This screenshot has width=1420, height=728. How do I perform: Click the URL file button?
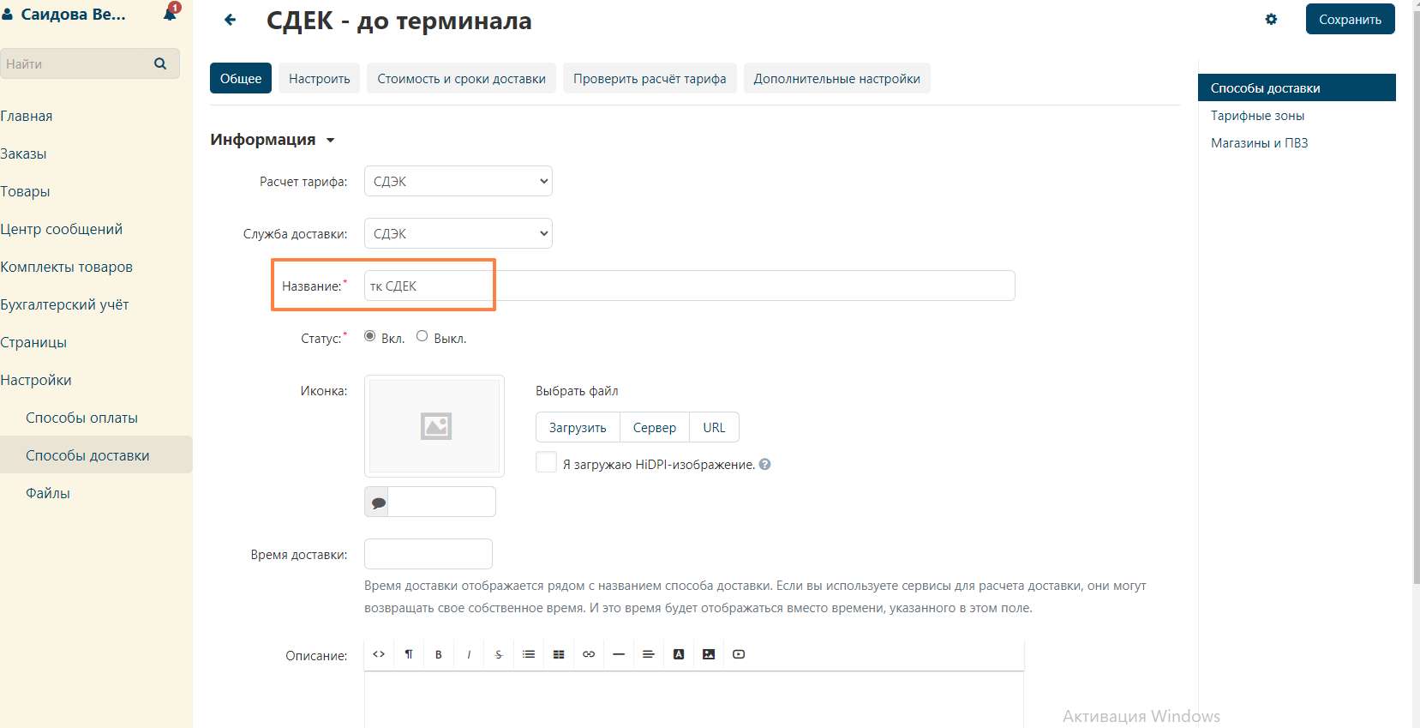coord(714,427)
